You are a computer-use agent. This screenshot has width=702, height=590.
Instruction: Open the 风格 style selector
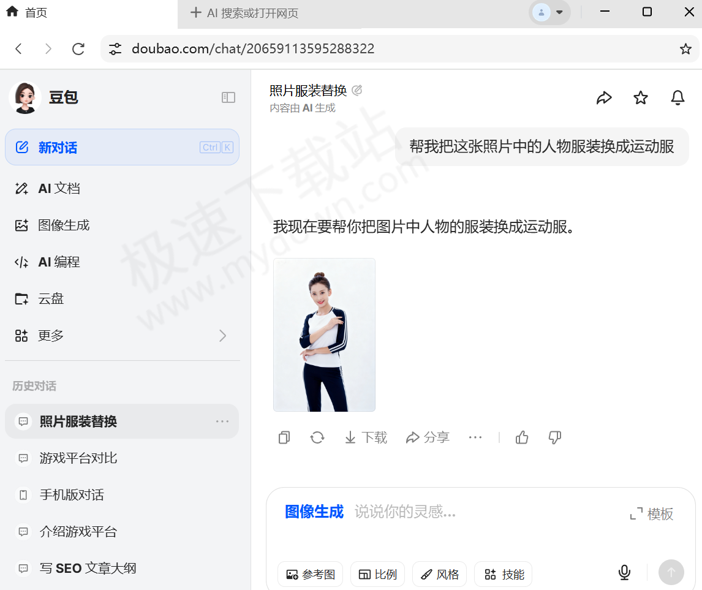pyautogui.click(x=439, y=574)
